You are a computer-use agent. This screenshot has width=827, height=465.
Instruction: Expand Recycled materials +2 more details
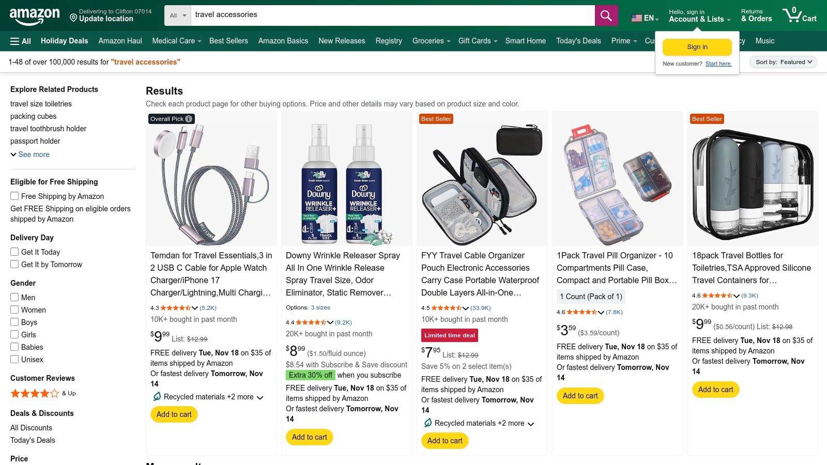(x=261, y=397)
